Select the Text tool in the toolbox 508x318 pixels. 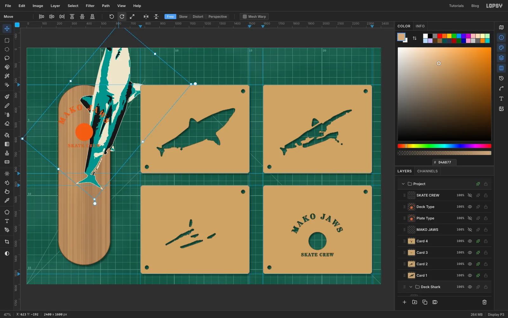point(7,221)
